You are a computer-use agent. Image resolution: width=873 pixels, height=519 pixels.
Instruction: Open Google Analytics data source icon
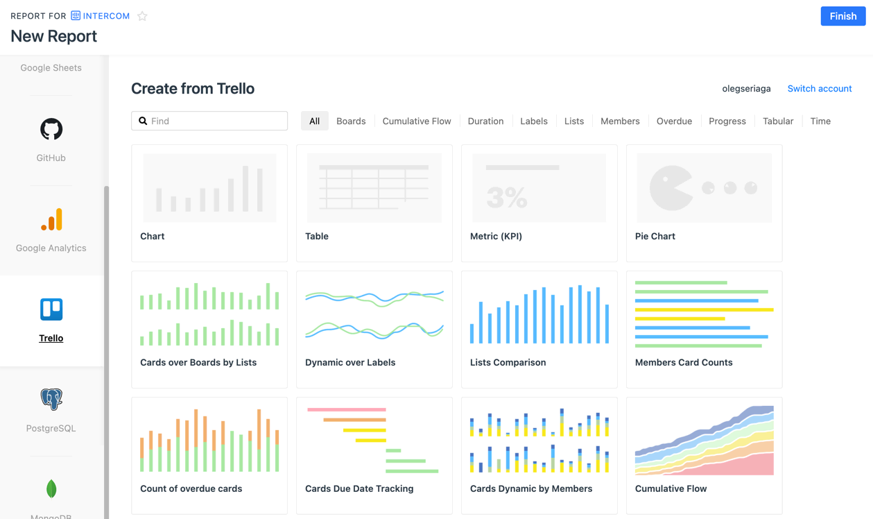coord(51,219)
